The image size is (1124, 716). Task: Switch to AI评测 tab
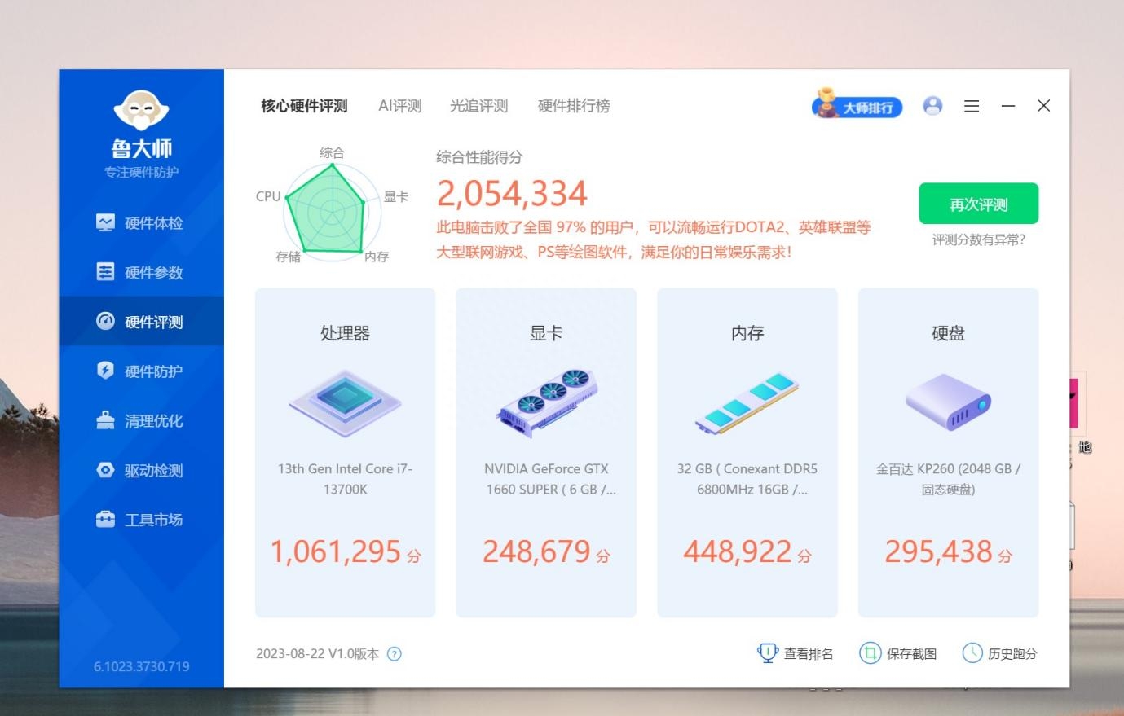click(400, 106)
